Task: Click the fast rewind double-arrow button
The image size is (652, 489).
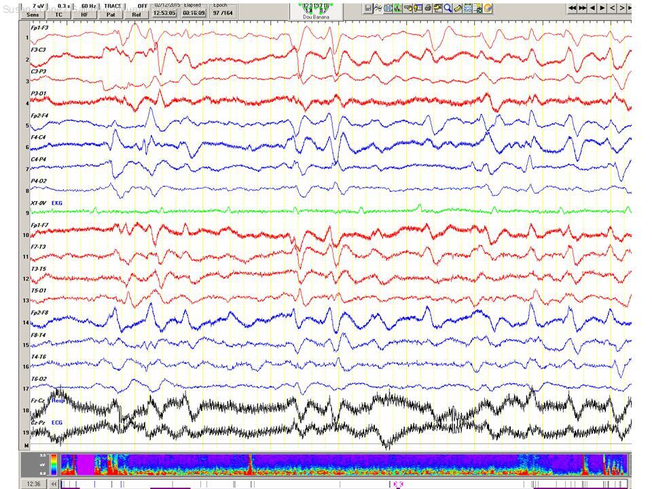Action: (x=573, y=8)
